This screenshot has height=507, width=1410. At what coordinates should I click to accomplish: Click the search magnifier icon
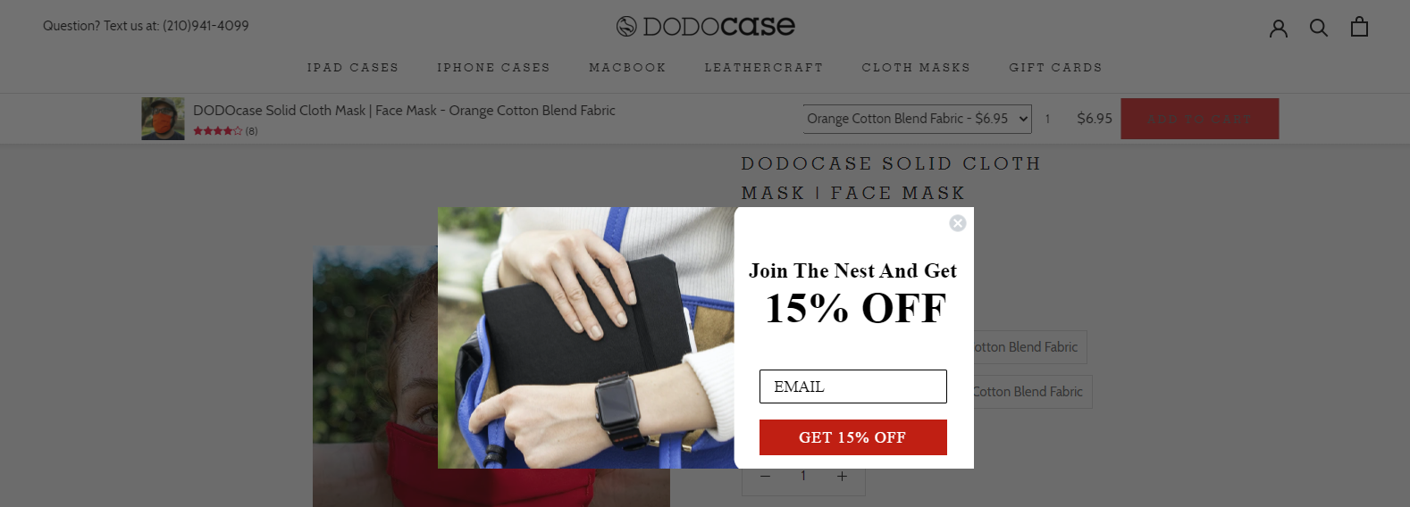click(x=1319, y=28)
